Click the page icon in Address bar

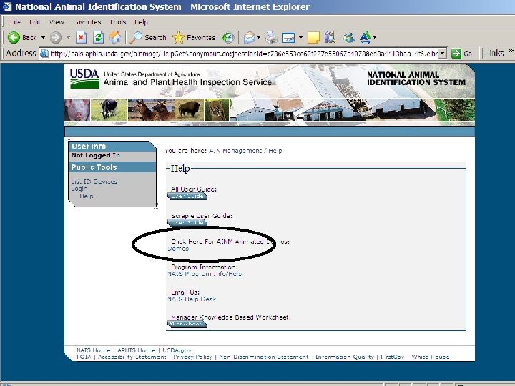(44, 53)
